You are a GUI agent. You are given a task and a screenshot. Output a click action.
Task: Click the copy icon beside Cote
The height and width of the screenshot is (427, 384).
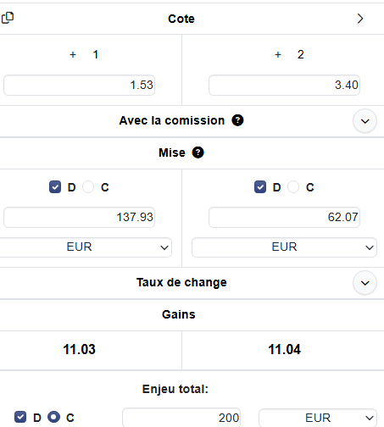pyautogui.click(x=8, y=18)
